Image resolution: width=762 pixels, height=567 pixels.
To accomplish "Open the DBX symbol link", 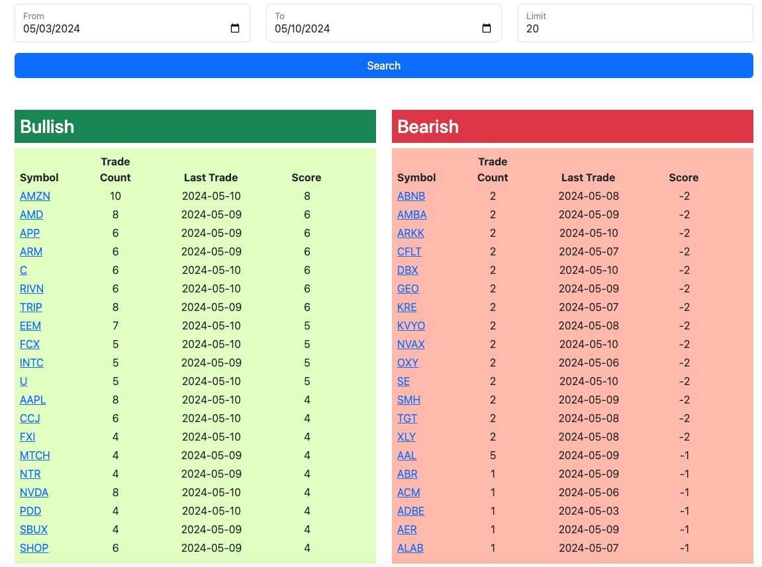I will point(408,270).
